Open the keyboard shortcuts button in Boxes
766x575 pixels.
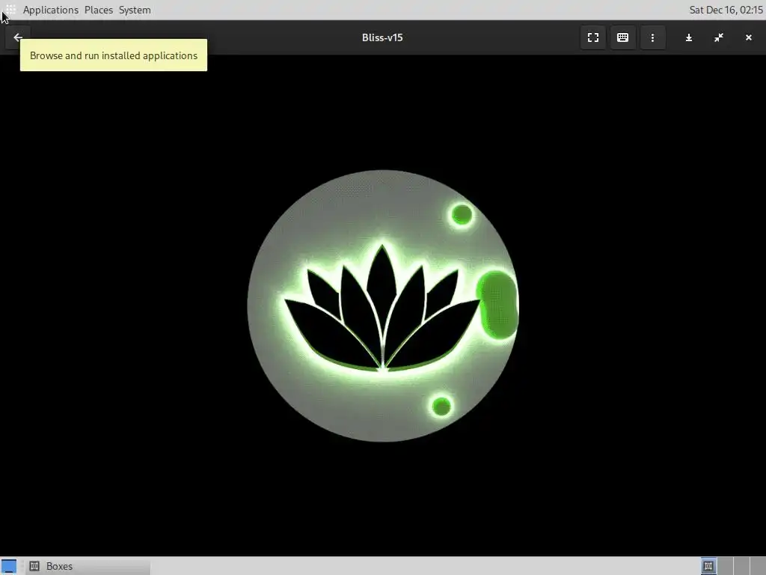tap(622, 37)
